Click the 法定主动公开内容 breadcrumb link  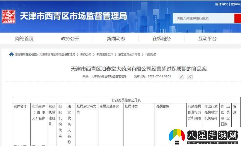(x=129, y=54)
